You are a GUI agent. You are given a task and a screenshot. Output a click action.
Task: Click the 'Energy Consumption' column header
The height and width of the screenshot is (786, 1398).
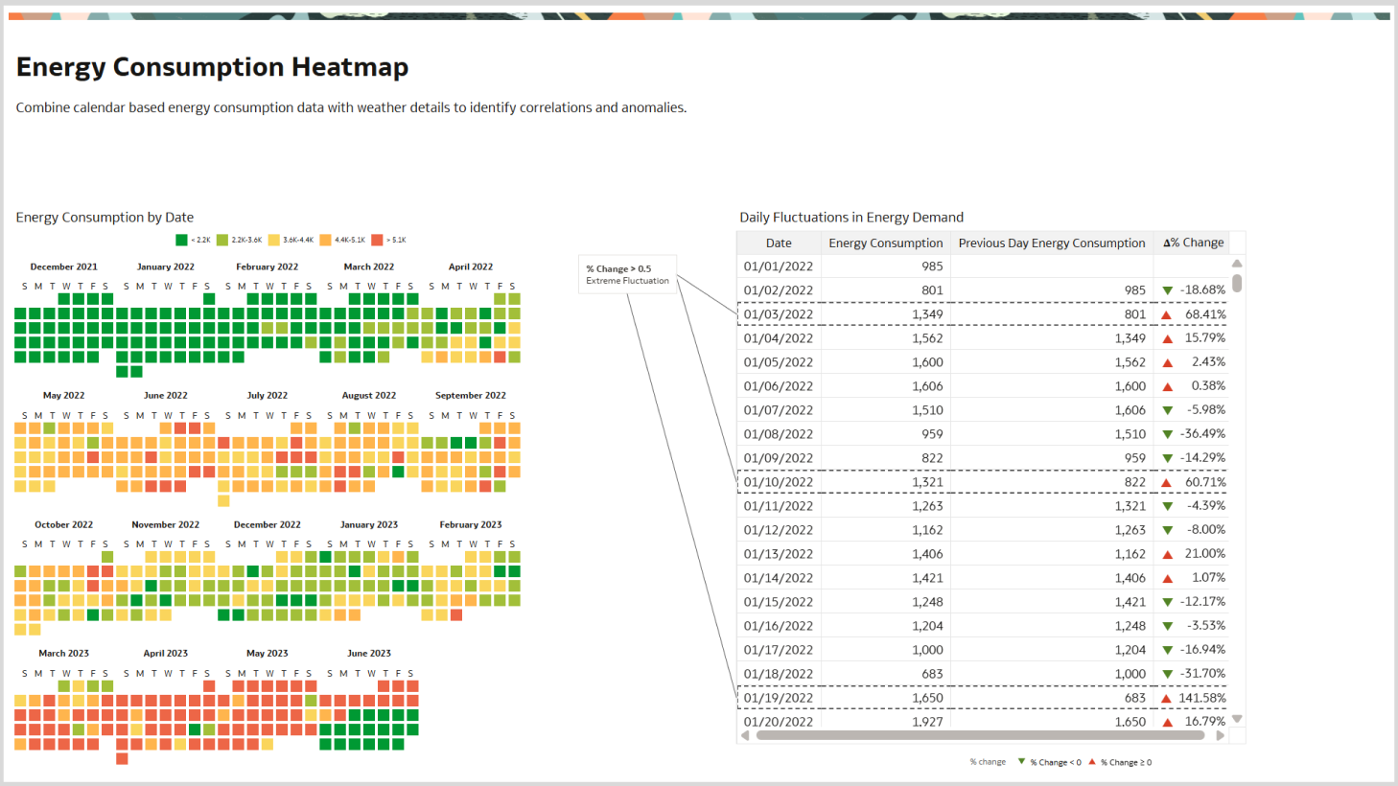pos(886,243)
